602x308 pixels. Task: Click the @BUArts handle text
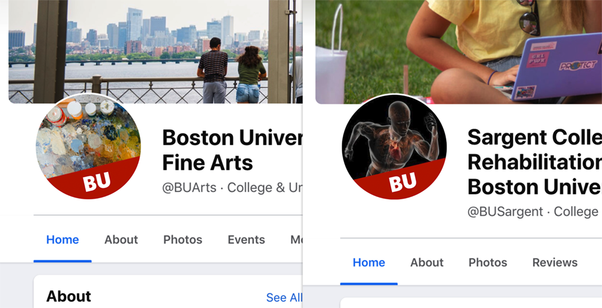click(x=190, y=188)
